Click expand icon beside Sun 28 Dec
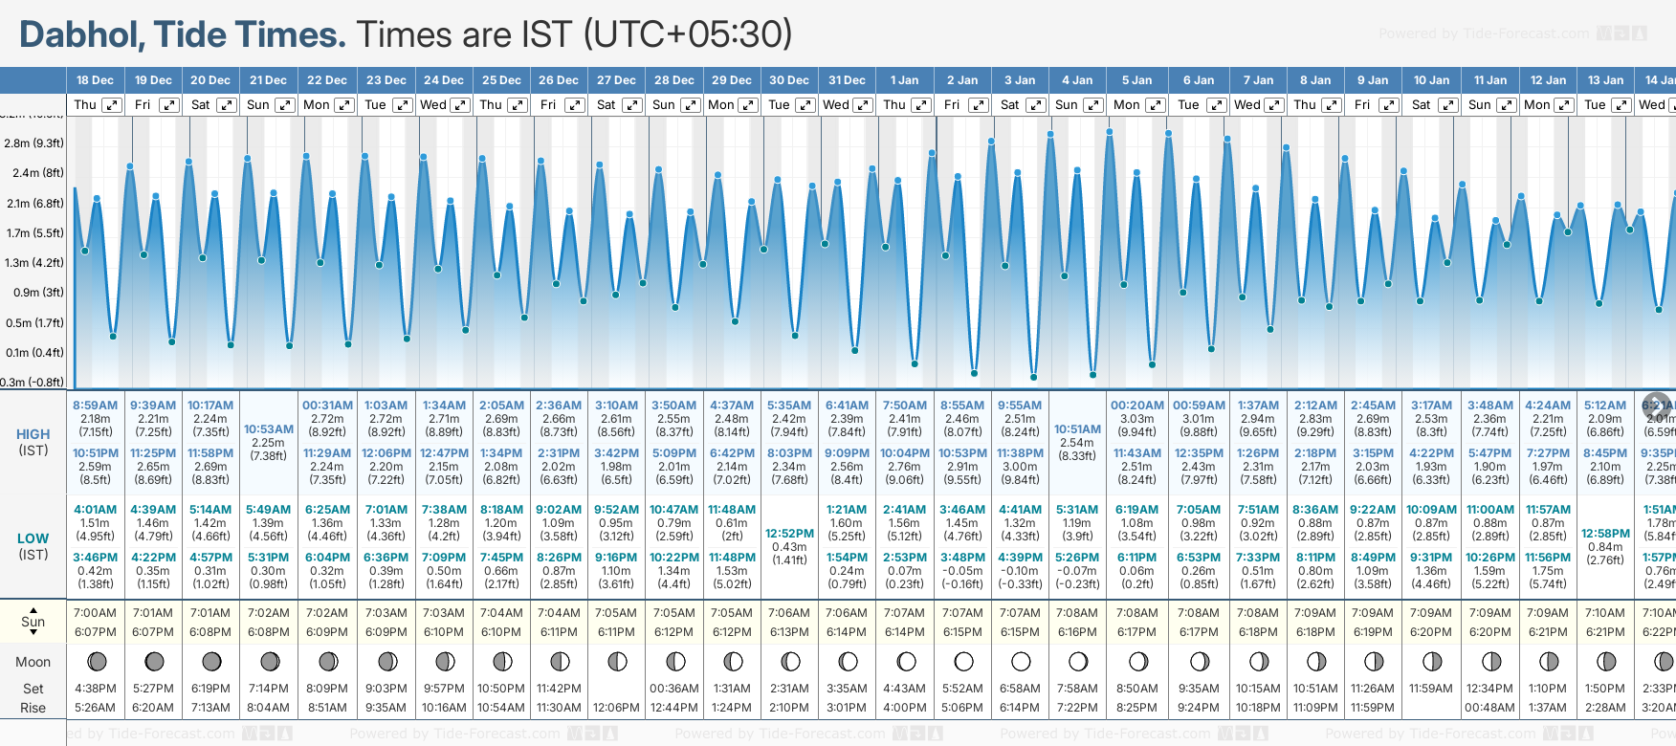This screenshot has width=1676, height=746. pyautogui.click(x=691, y=105)
